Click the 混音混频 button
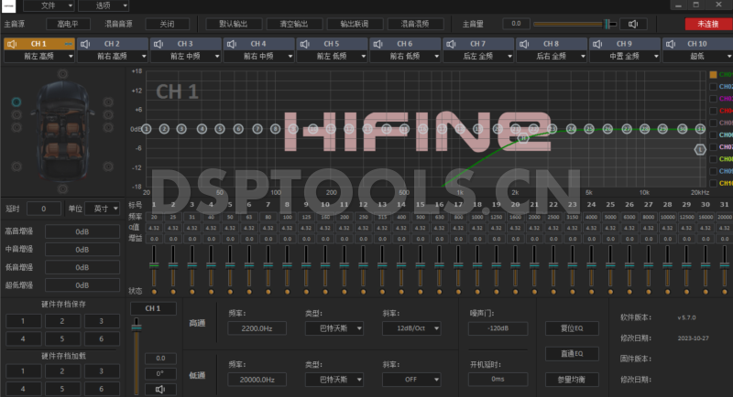 click(415, 24)
